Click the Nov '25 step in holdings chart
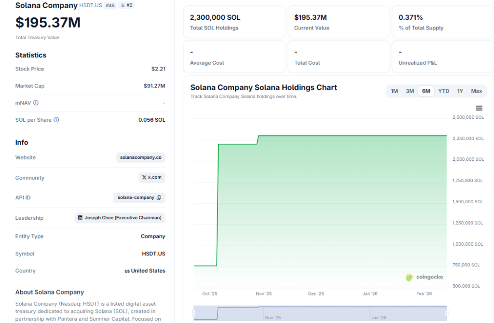The image size is (494, 323). pyautogui.click(x=258, y=140)
